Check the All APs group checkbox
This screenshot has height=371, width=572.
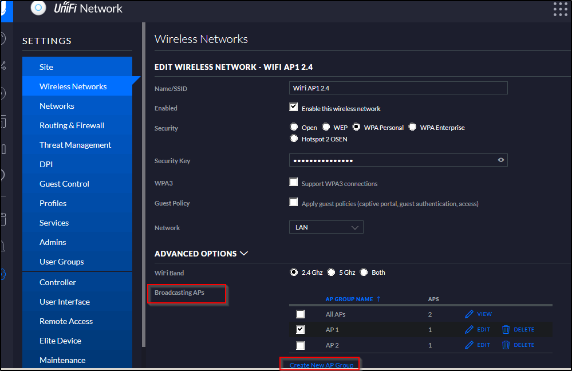coord(300,314)
